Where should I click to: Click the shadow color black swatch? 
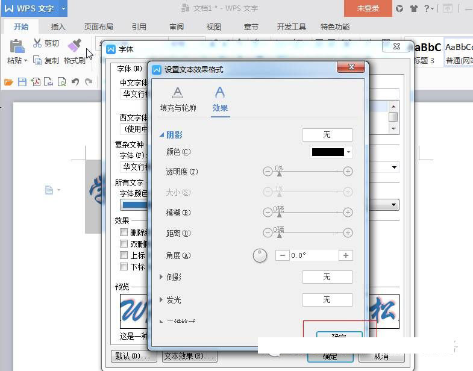(328, 152)
